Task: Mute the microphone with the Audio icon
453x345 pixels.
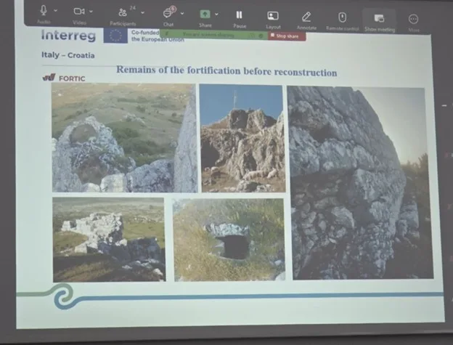Action: [x=44, y=11]
